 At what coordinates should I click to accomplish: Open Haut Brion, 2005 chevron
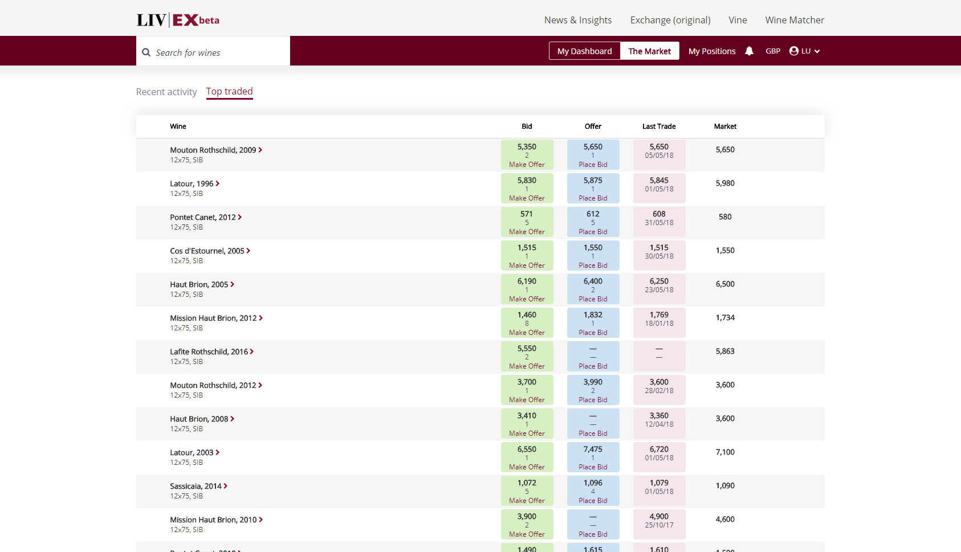(233, 284)
